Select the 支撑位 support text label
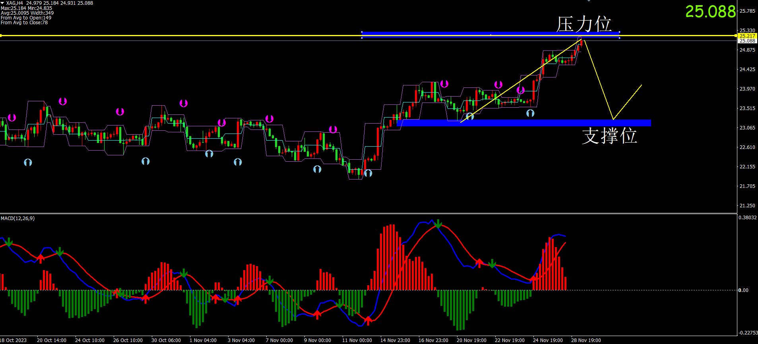Screen dimensions: 758x344 pyautogui.click(x=609, y=136)
